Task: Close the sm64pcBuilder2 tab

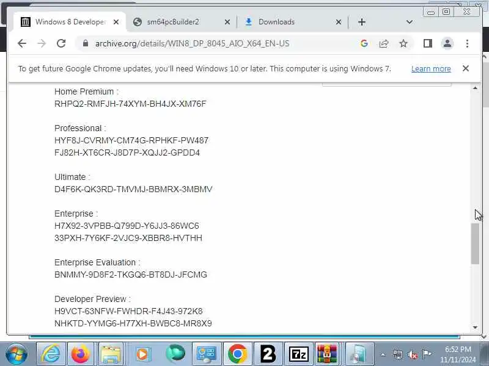Action: click(227, 22)
